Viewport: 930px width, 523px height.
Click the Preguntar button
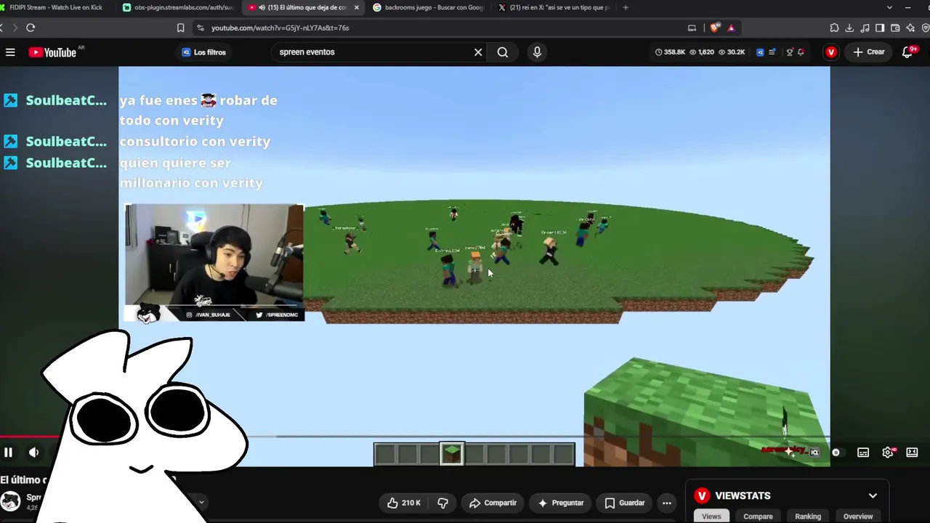click(560, 503)
